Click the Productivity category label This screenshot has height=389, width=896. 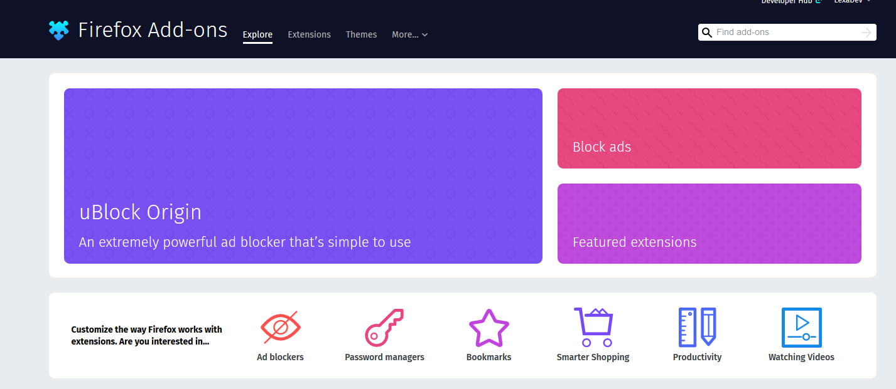coord(697,357)
